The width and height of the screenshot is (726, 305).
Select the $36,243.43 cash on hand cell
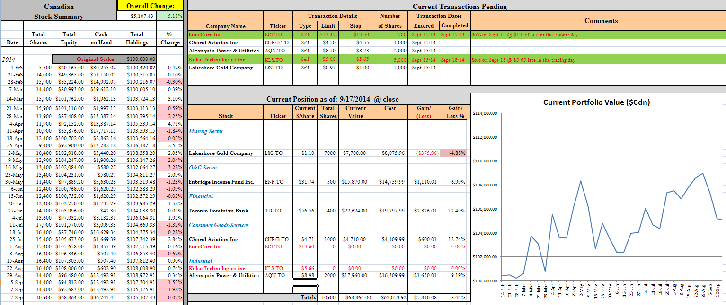pyautogui.click(x=101, y=297)
